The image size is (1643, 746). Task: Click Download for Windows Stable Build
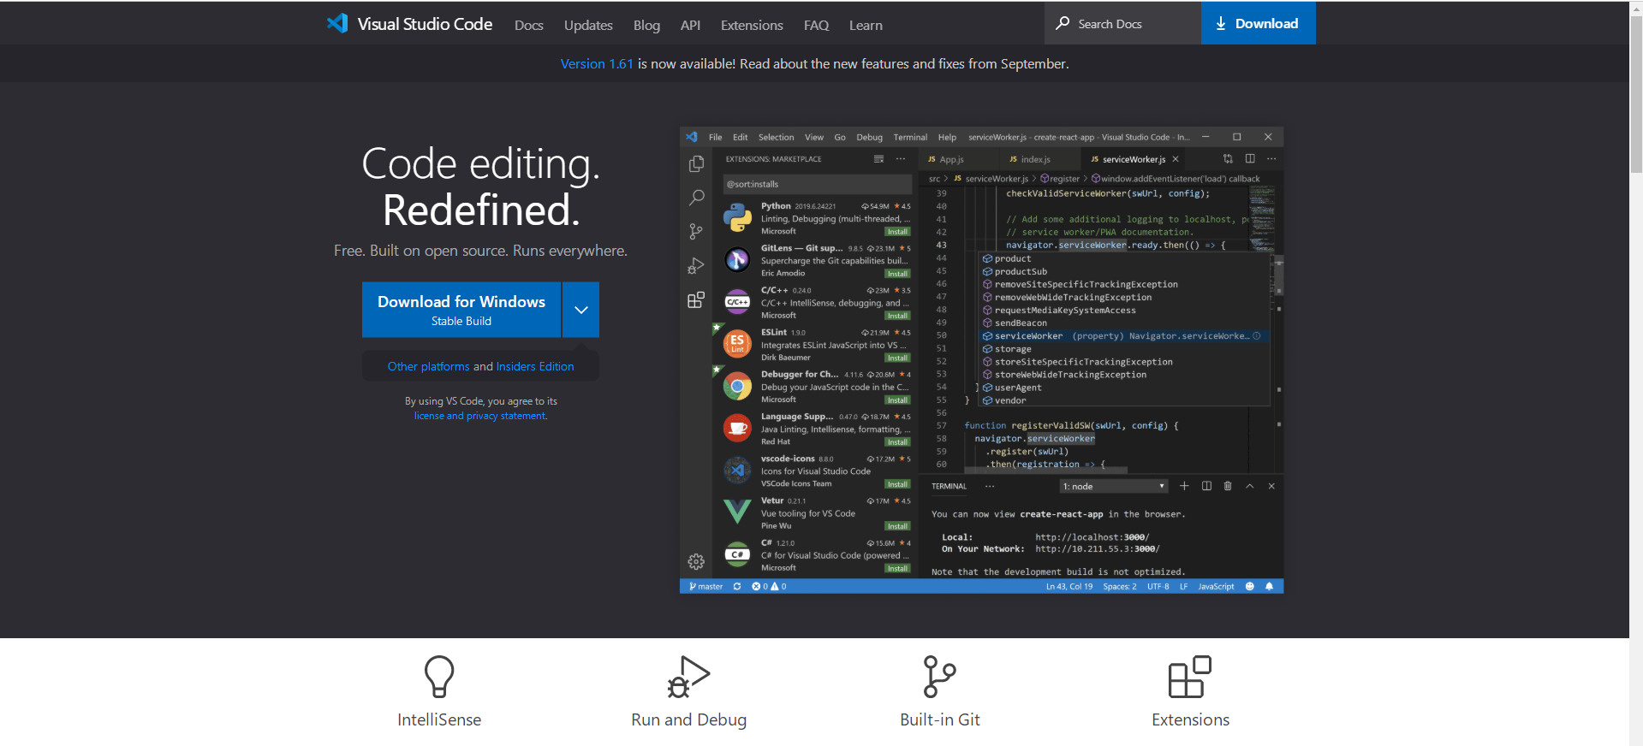(x=461, y=310)
